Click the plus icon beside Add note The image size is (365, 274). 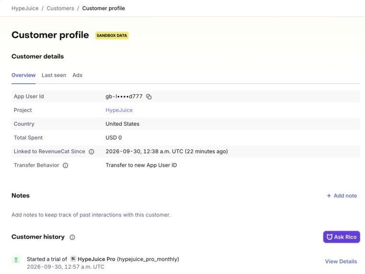pyautogui.click(x=329, y=196)
